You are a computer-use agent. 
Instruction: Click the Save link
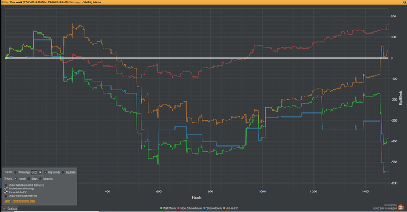pos(7,201)
